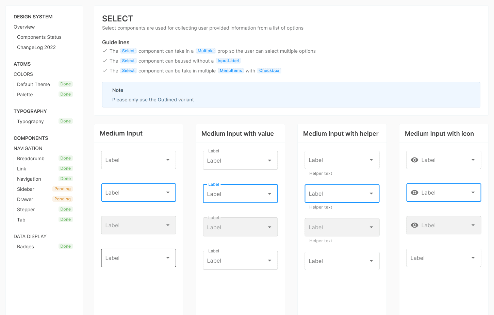Expand the last Medium Input with value select

tap(240, 261)
